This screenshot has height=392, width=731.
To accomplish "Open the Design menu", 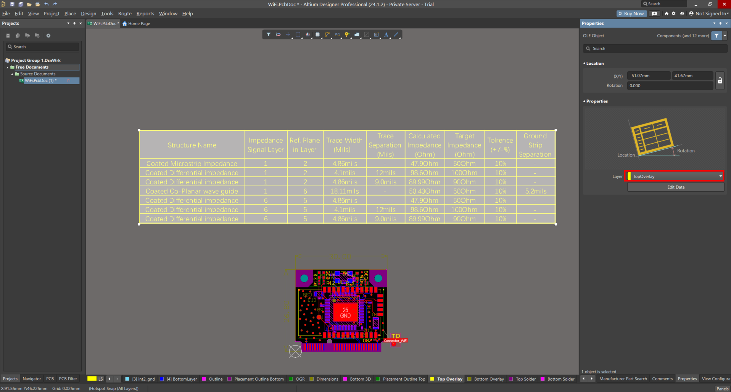I will [89, 14].
